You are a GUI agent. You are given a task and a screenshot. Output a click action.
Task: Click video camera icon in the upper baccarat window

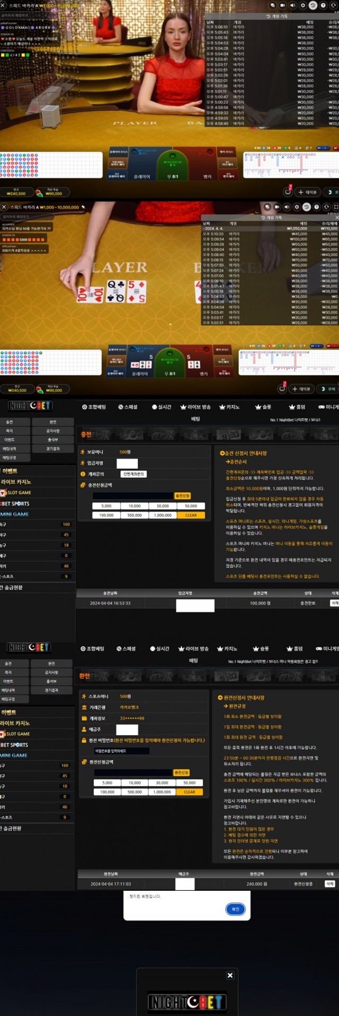282,5
